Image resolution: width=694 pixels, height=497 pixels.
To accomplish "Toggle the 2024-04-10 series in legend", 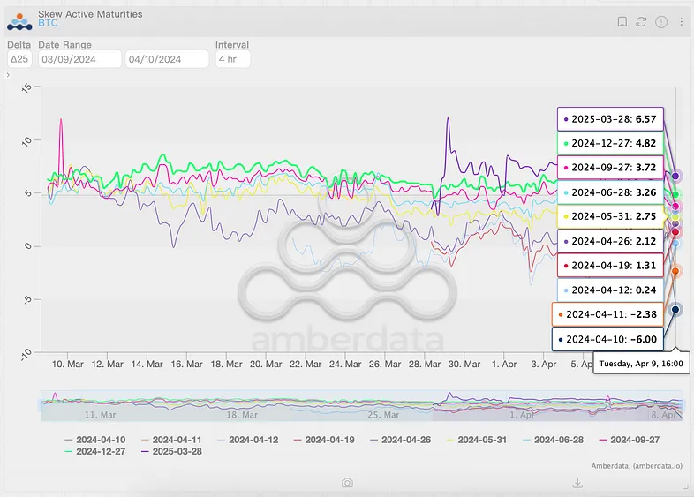I will click(x=94, y=439).
